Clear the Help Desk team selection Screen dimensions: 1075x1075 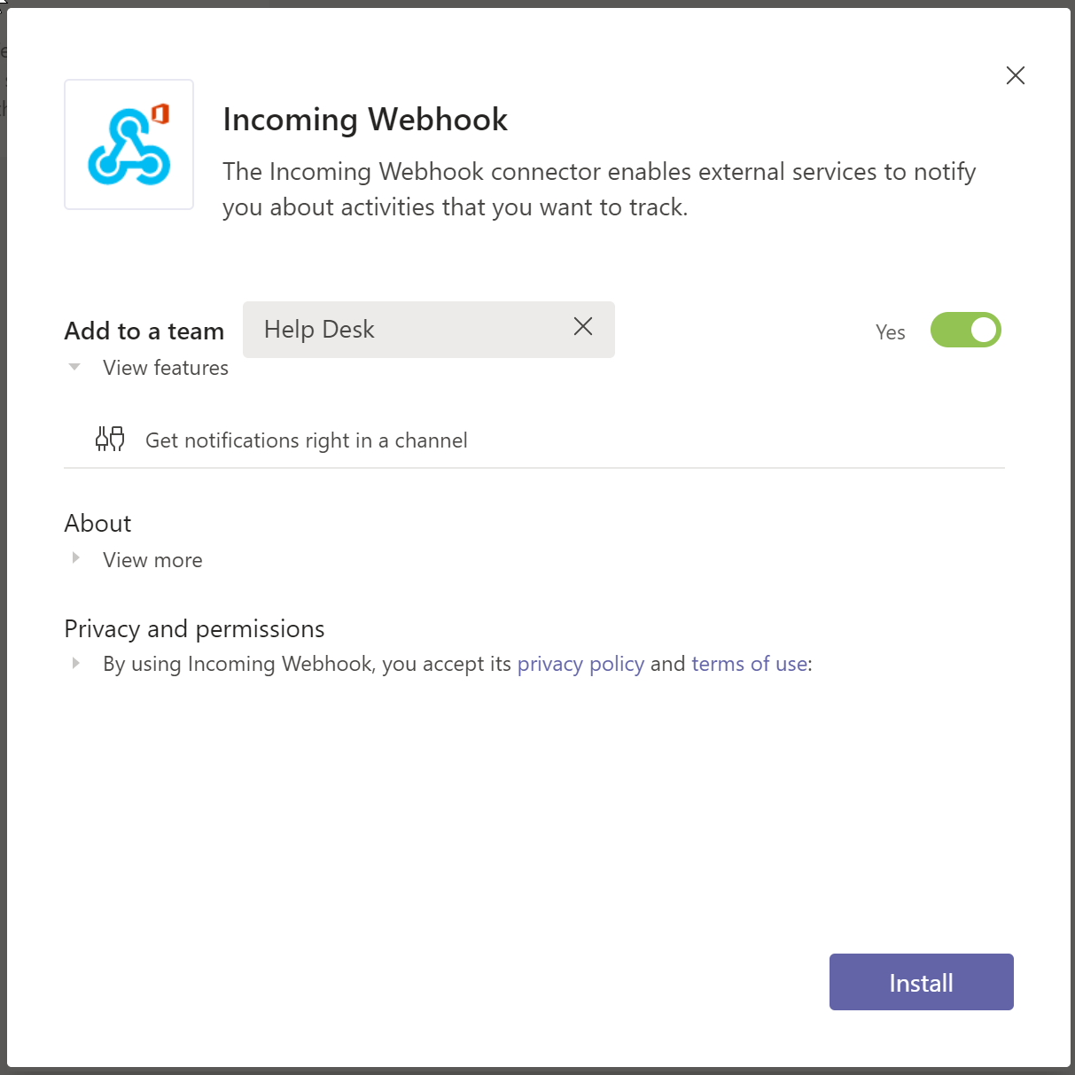pos(583,327)
